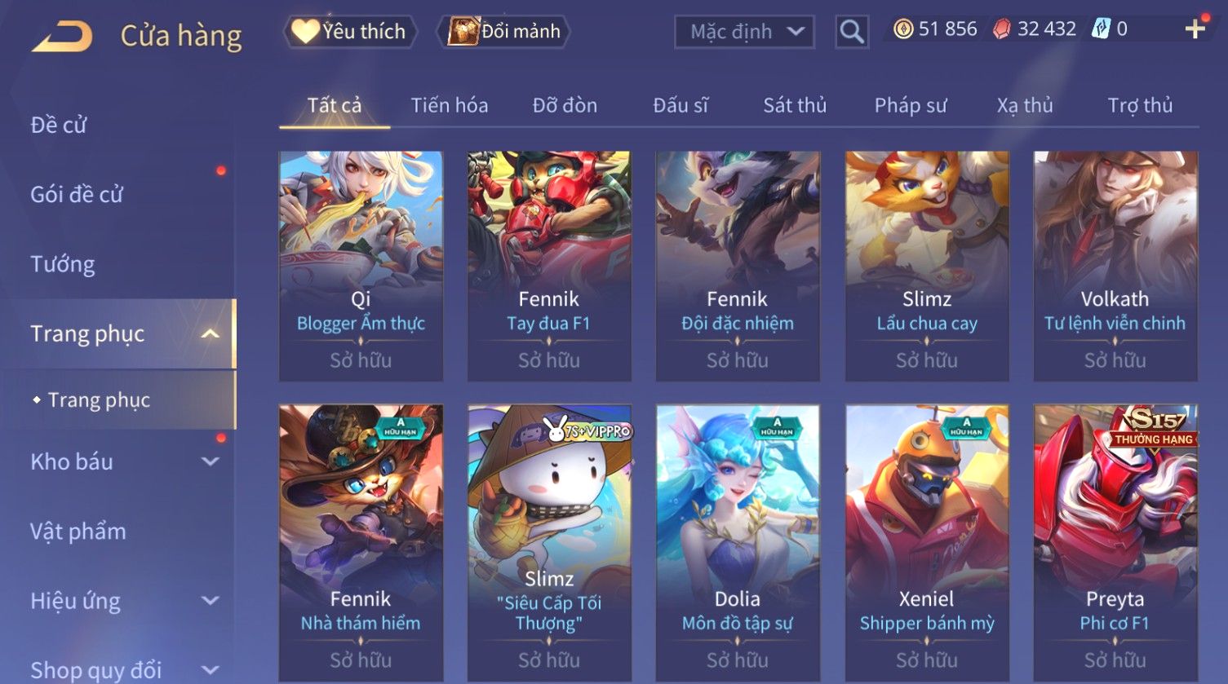Open Yêu thích favorites heart button
Viewport: 1228px width, 684px height.
[x=350, y=32]
